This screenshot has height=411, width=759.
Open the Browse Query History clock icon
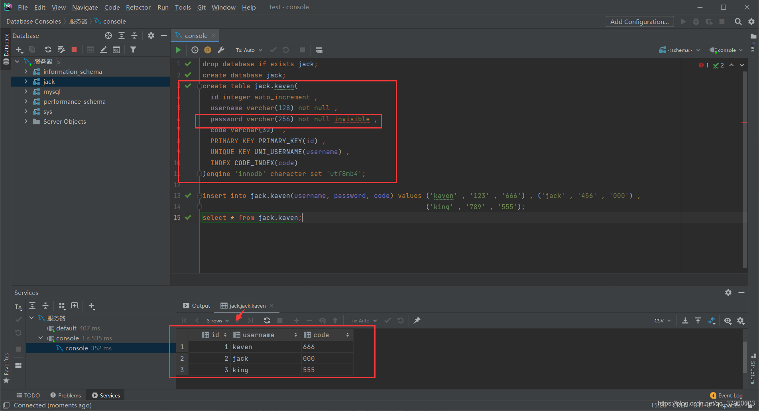coord(195,50)
